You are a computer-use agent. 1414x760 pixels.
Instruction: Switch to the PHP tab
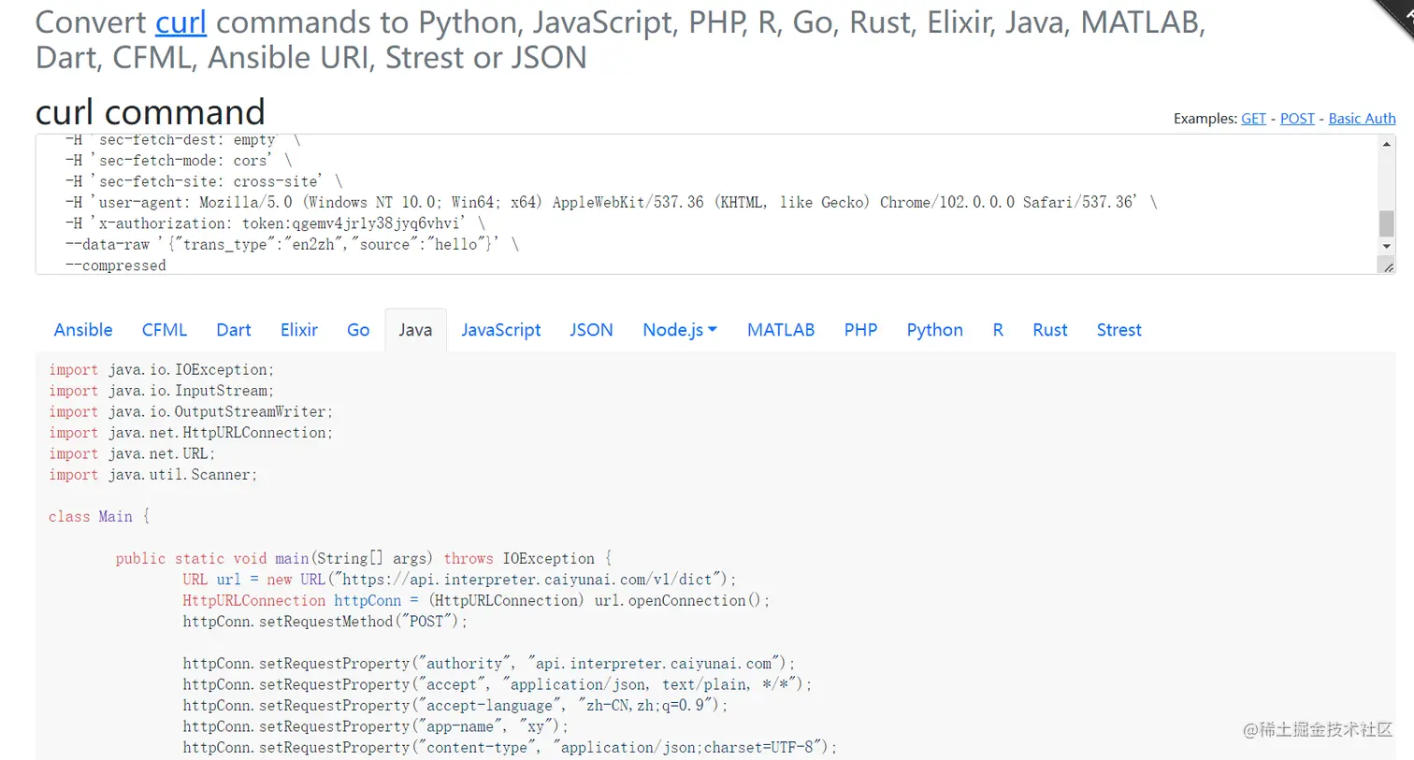861,330
